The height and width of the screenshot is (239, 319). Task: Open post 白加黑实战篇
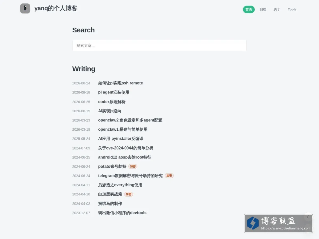110,194
